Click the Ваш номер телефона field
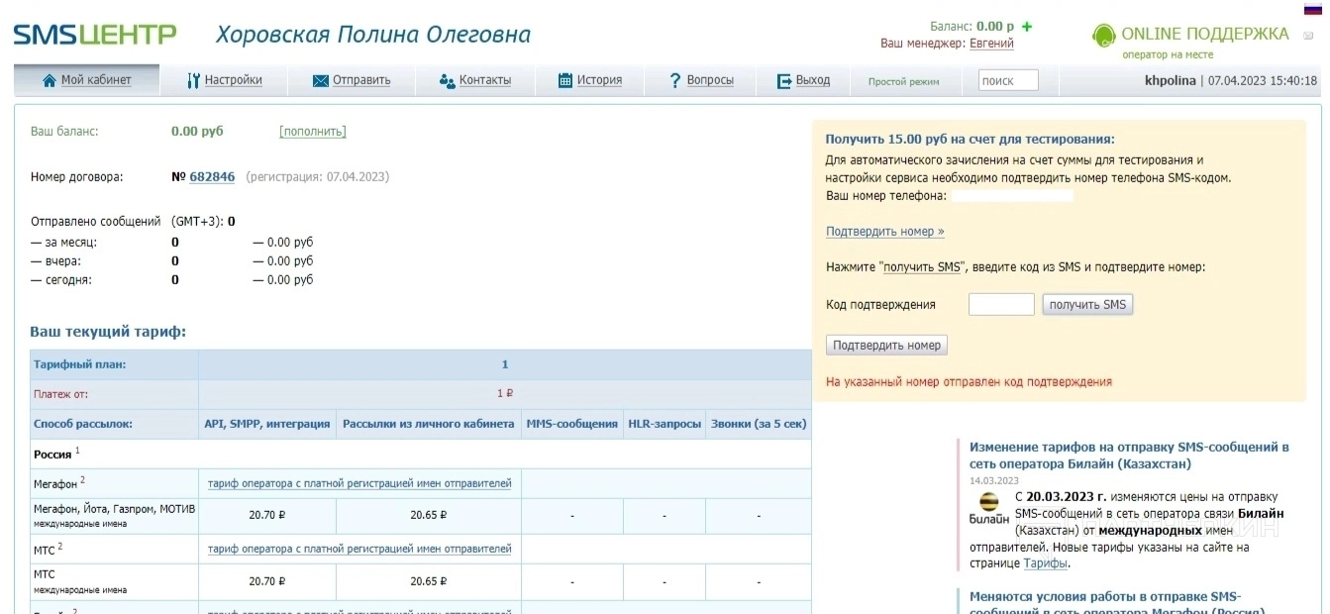Viewport: 1330px width, 614px height. (1010, 196)
